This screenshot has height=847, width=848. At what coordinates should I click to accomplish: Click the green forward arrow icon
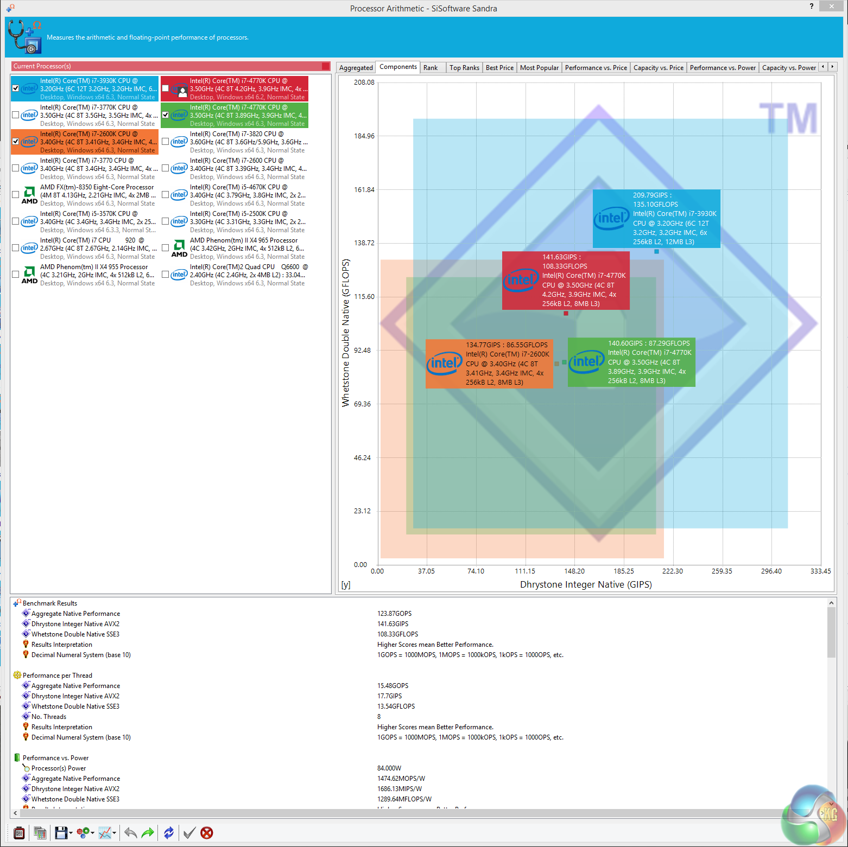[x=148, y=833]
